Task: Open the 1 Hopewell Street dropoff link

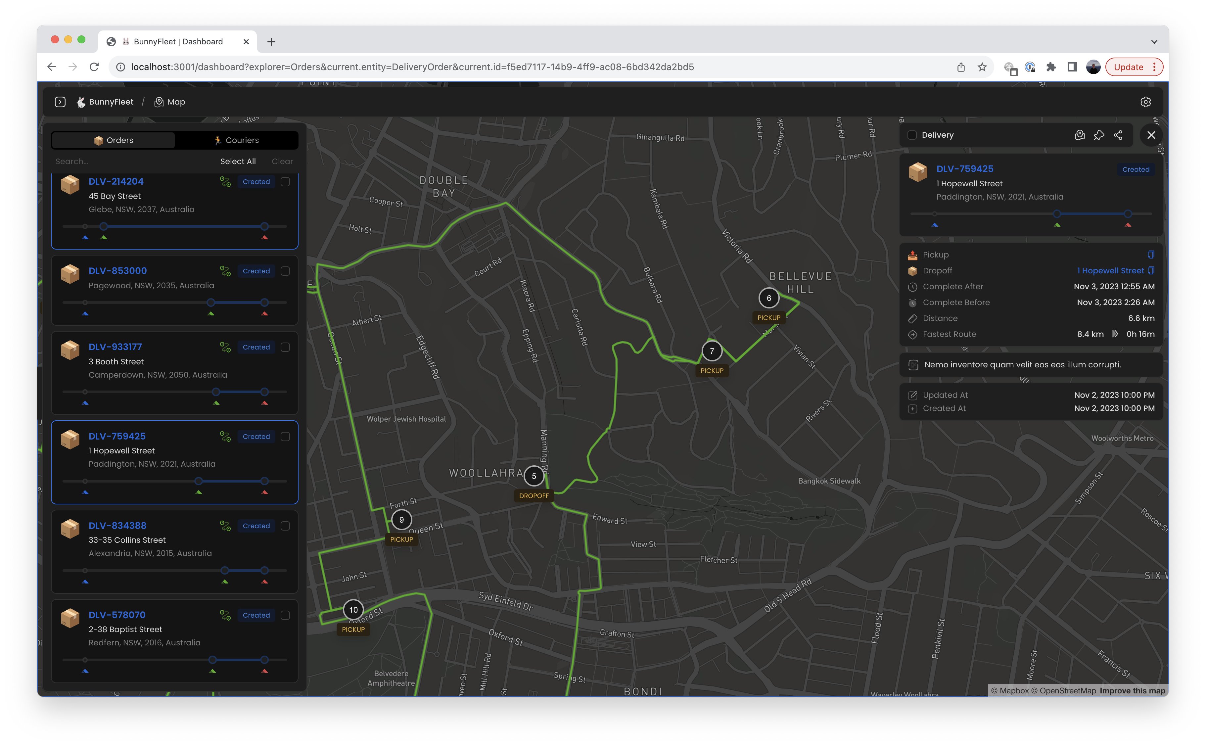Action: [1110, 270]
